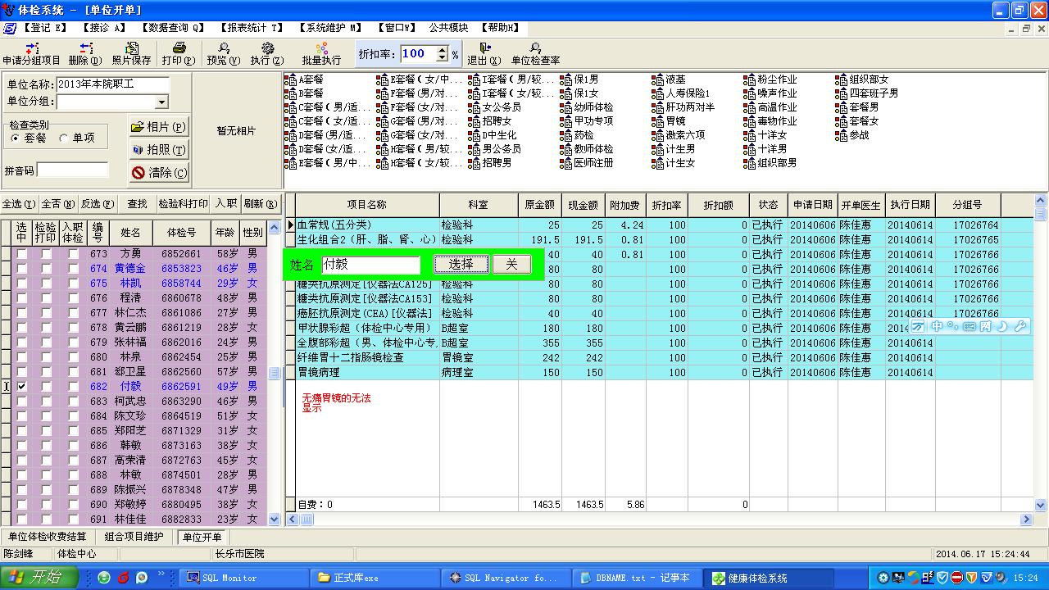Uncheck the 选中 checkbox for 付毅

click(x=22, y=387)
